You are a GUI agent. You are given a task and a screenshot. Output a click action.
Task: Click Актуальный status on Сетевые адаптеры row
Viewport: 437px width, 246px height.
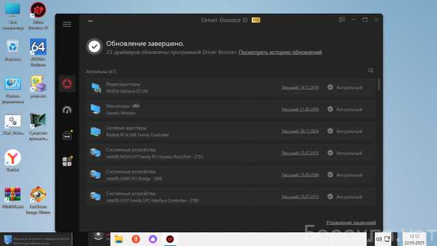pyautogui.click(x=349, y=131)
